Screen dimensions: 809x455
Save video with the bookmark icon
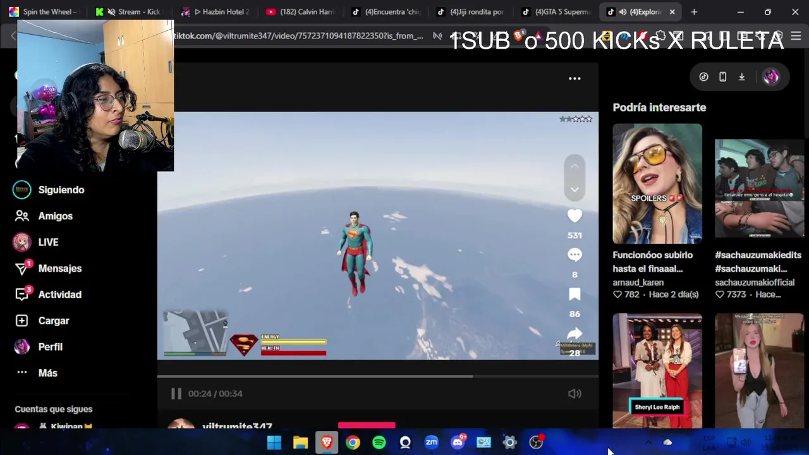pyautogui.click(x=575, y=294)
